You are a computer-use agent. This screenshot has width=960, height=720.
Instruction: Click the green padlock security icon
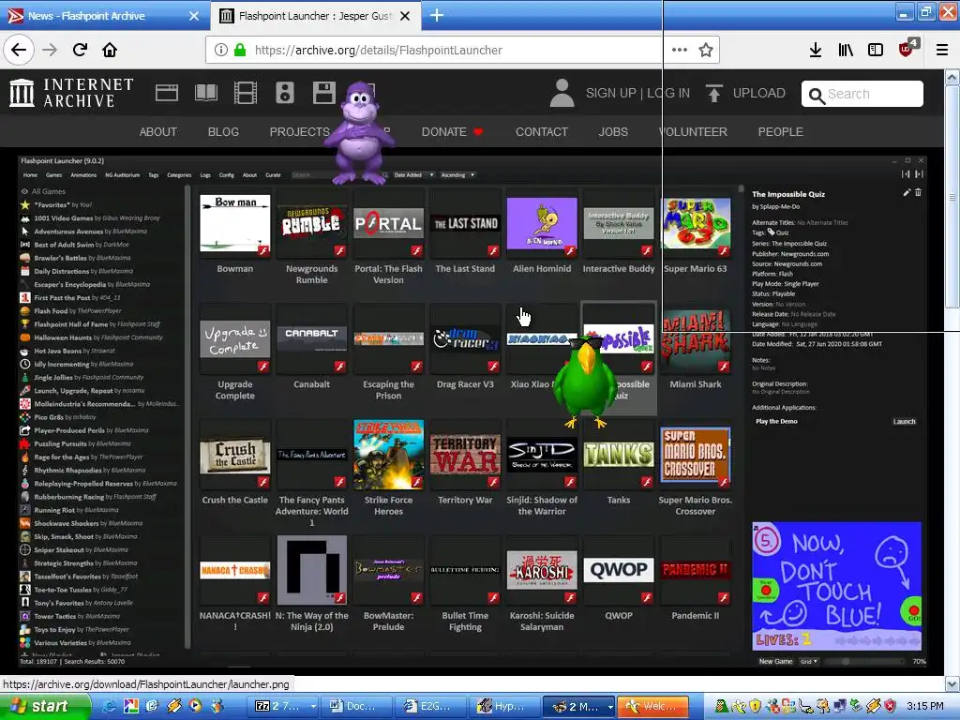coord(241,51)
